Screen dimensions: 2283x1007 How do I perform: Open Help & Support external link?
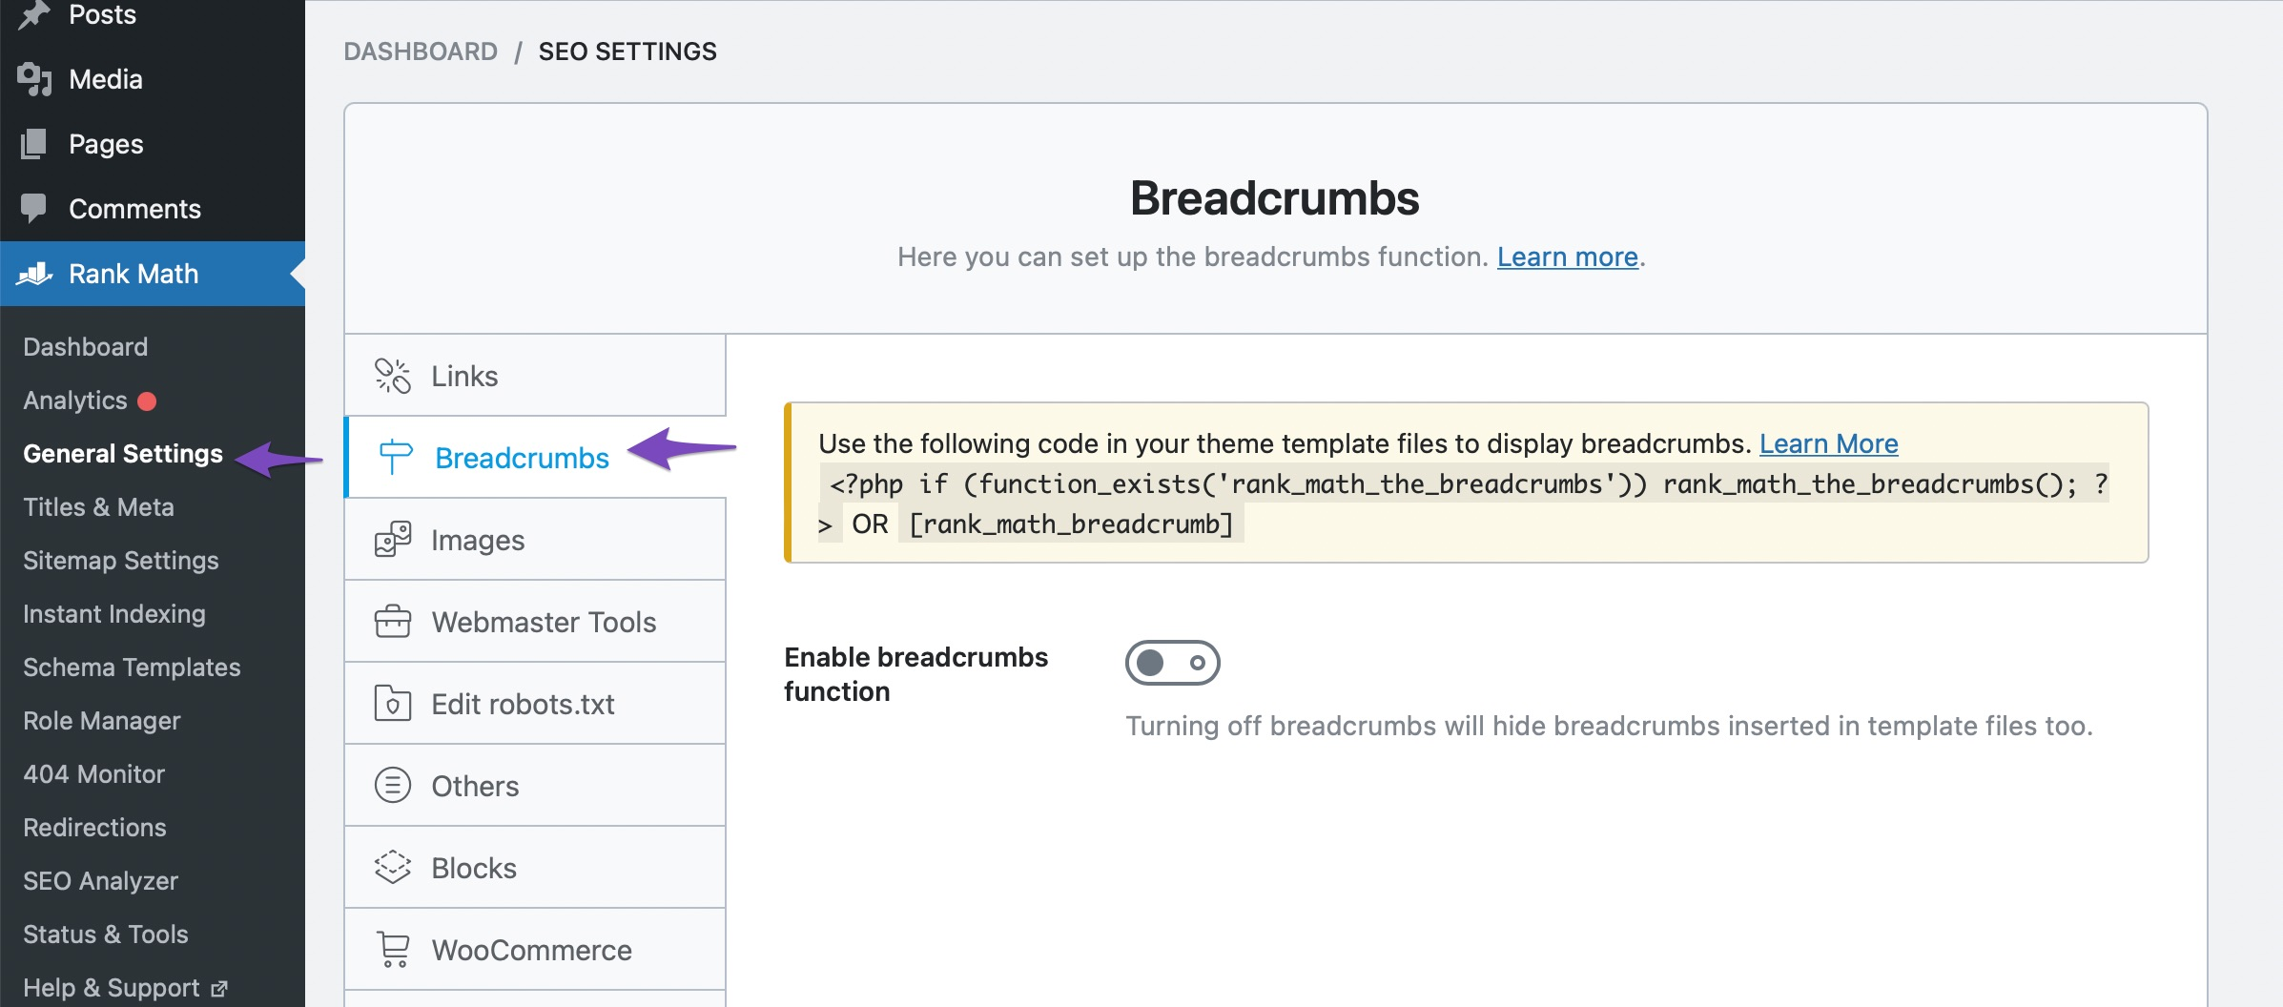pos(114,987)
